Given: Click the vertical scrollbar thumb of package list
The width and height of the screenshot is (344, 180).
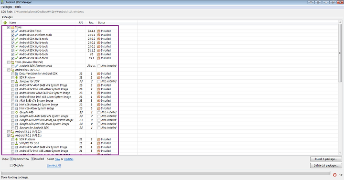Looking at the screenshot, I should click(340, 53).
